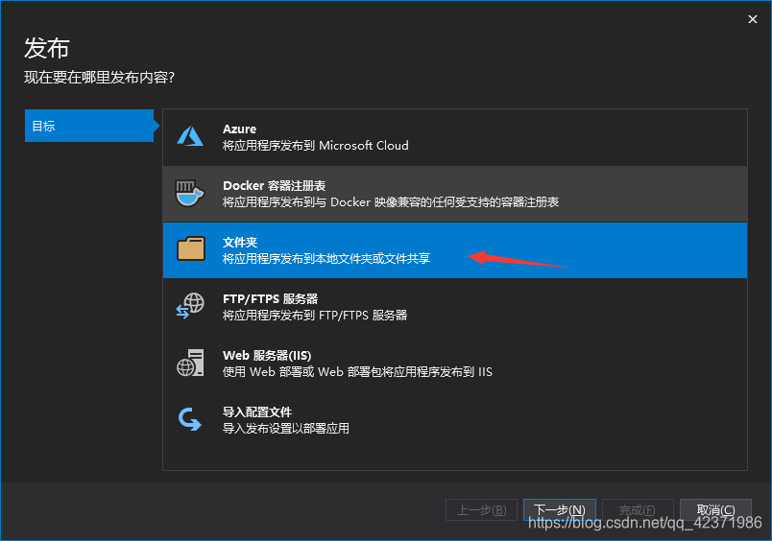The width and height of the screenshot is (772, 541).
Task: Click the FTP/FTPS server globe icon
Action: [190, 305]
